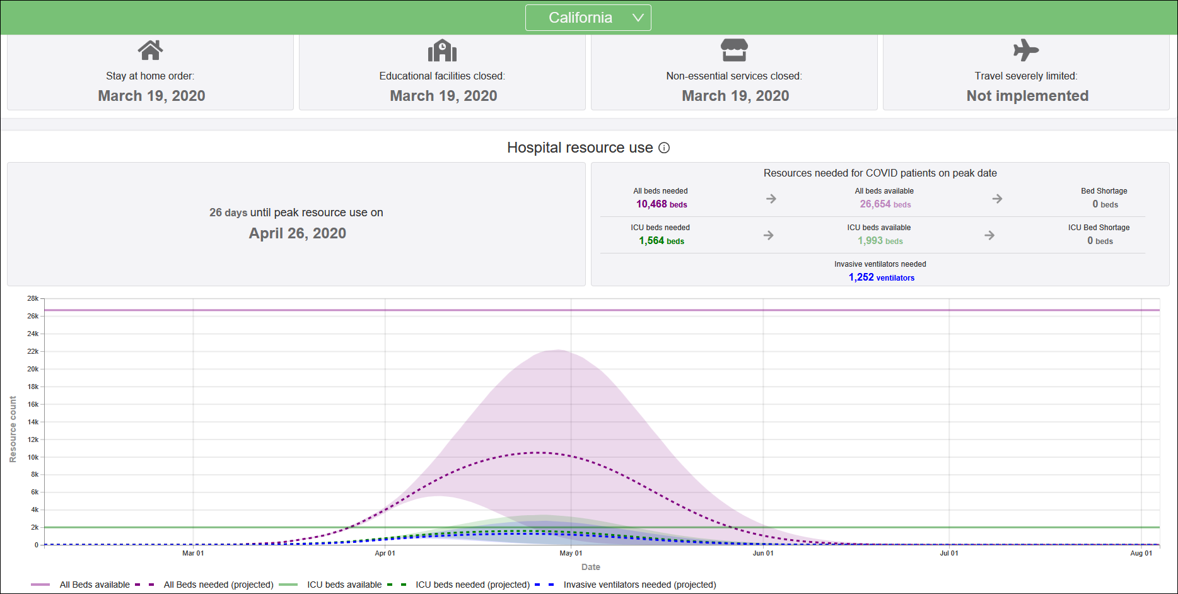Click the arrow after All beds available
The width and height of the screenshot is (1178, 594).
coord(997,199)
